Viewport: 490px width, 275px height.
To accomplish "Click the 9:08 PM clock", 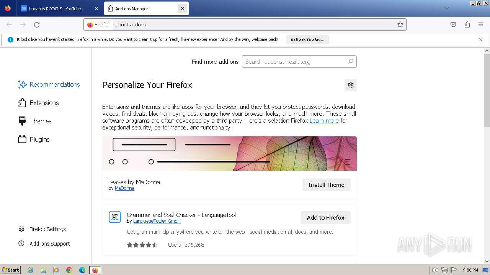I will [470, 270].
